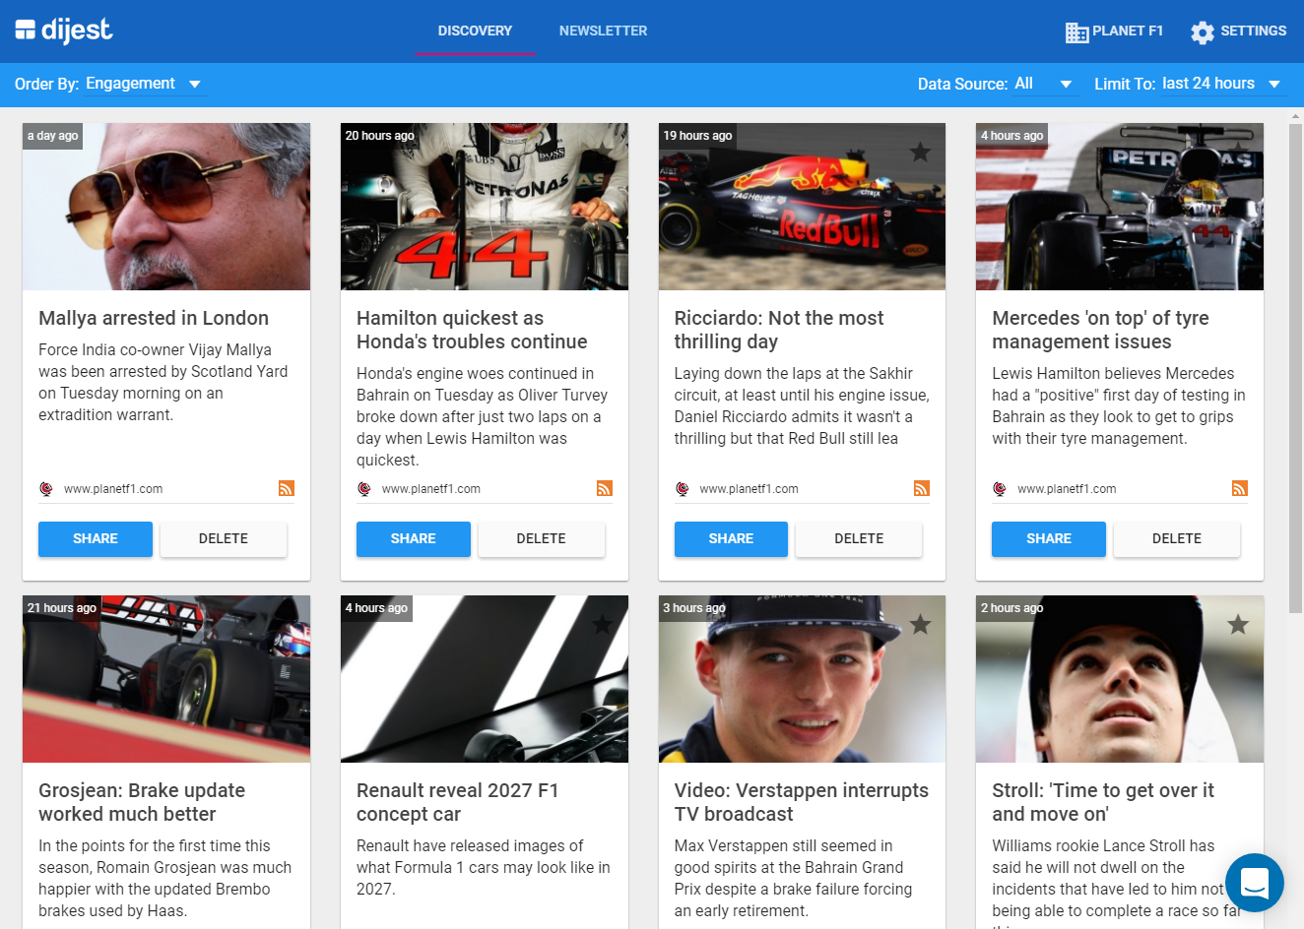This screenshot has width=1304, height=929.
Task: Click planetf1 favicon on Ricciardo card
Action: click(x=682, y=489)
